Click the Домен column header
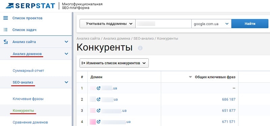270x126 pixels. [96, 77]
